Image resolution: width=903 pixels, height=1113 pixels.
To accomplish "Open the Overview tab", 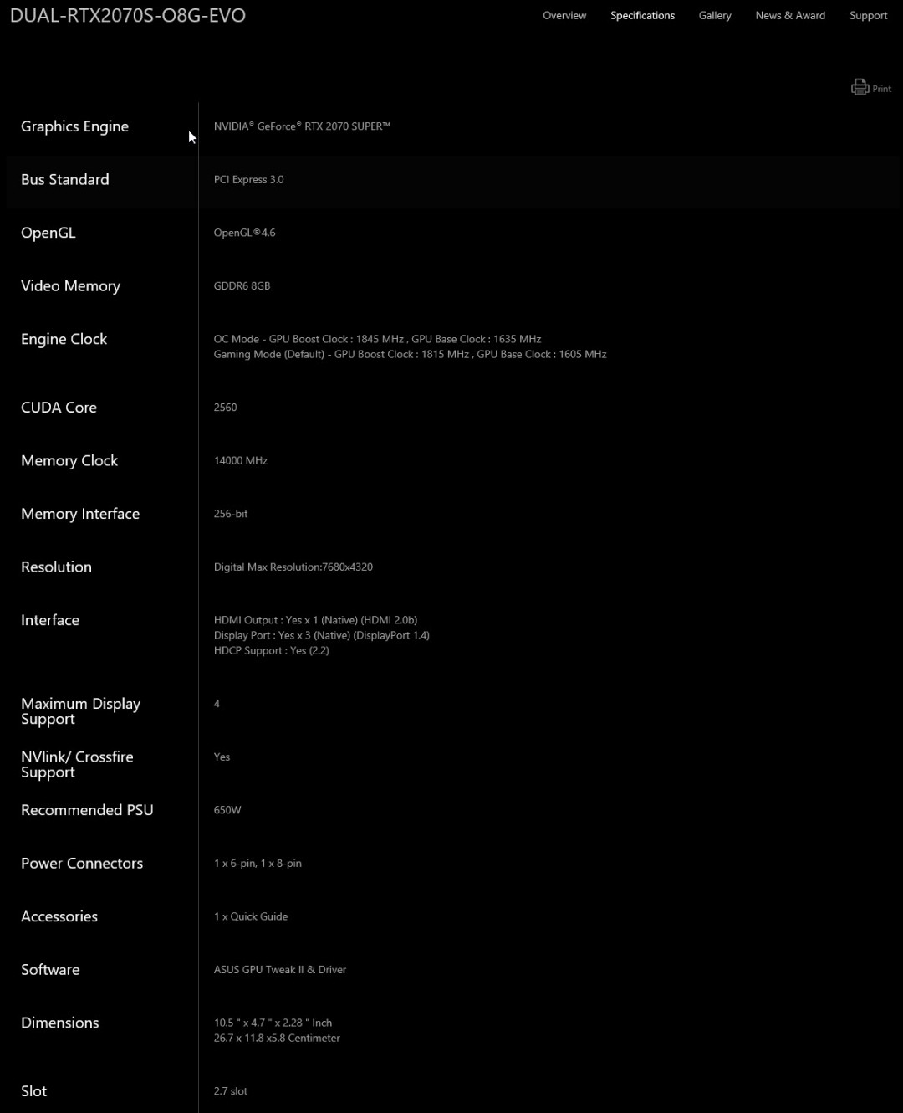I will pyautogui.click(x=564, y=15).
